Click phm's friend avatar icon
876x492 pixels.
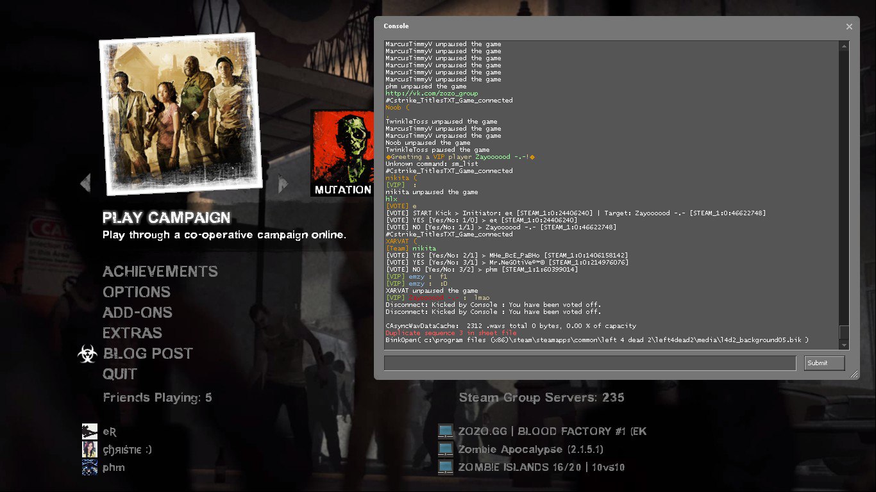click(90, 467)
